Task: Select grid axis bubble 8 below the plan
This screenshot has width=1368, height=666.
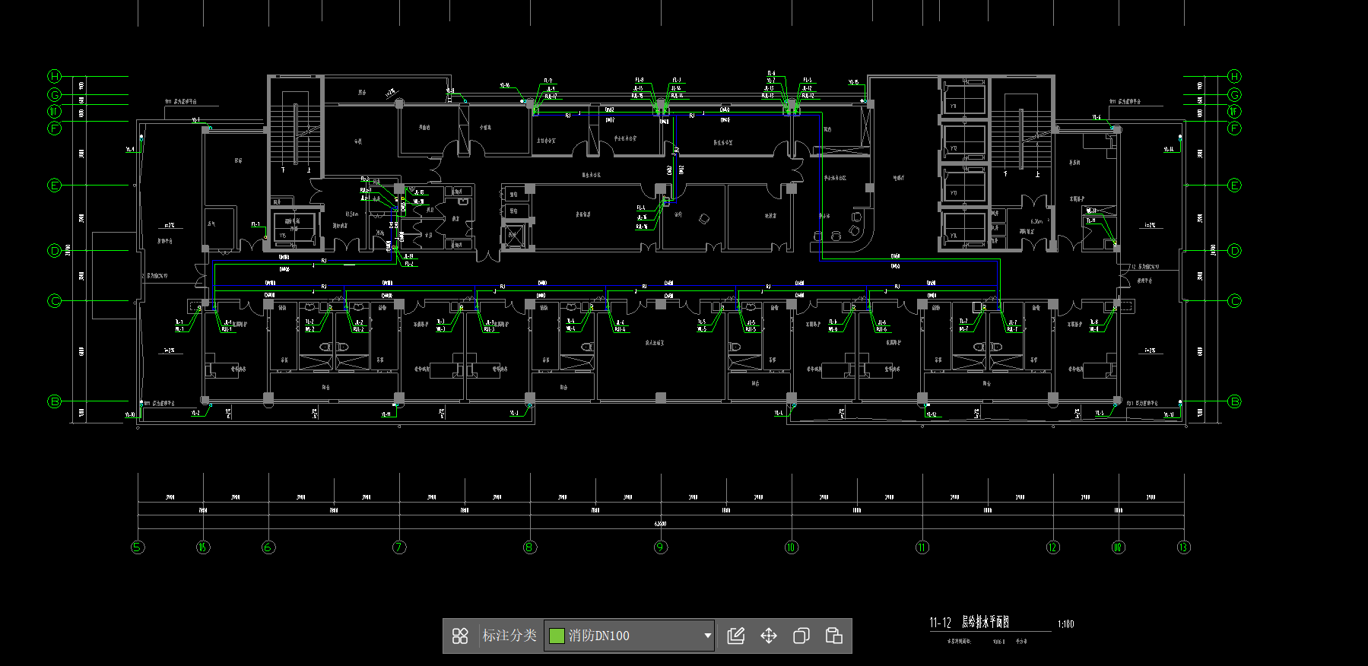Action: point(530,547)
